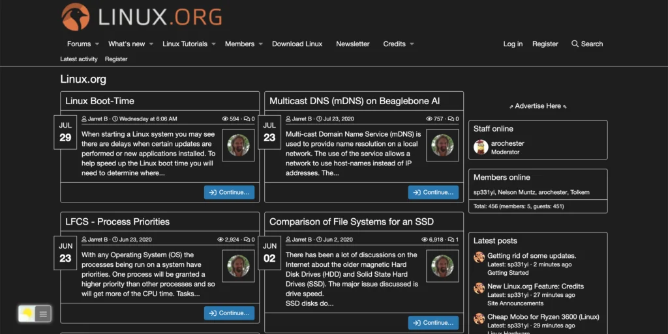Expand the Members dropdown arrow
668x334 pixels.
261,44
